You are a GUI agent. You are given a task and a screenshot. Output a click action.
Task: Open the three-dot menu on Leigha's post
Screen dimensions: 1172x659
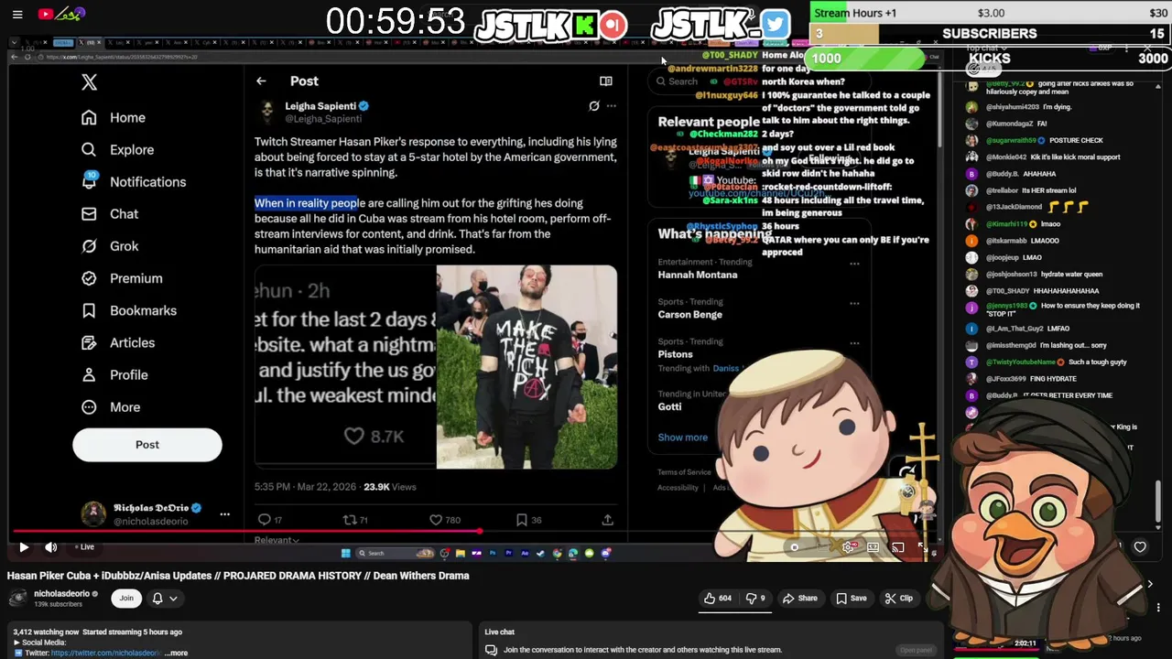pos(612,106)
